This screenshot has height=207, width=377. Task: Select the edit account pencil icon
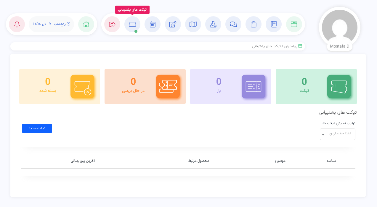click(x=173, y=24)
